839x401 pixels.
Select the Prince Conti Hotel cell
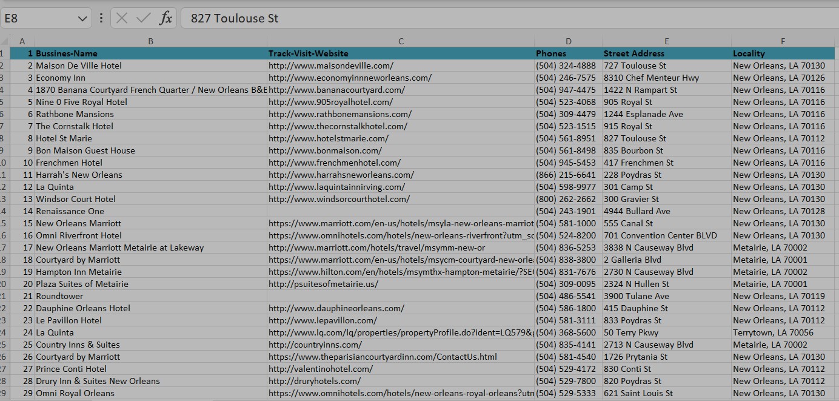(x=151, y=369)
